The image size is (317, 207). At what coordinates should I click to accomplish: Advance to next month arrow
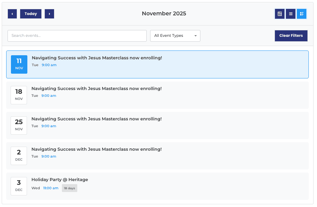(x=49, y=14)
